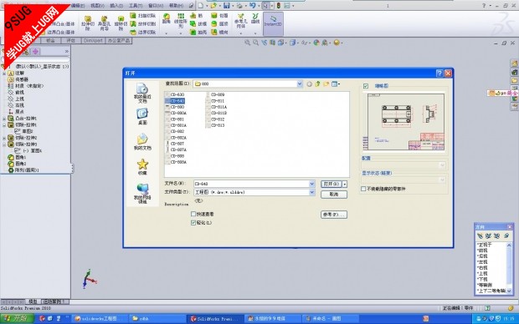519x324 pixels.
Task: Select 阵列(圆周)1 in feature tree
Action: pyautogui.click(x=23, y=170)
